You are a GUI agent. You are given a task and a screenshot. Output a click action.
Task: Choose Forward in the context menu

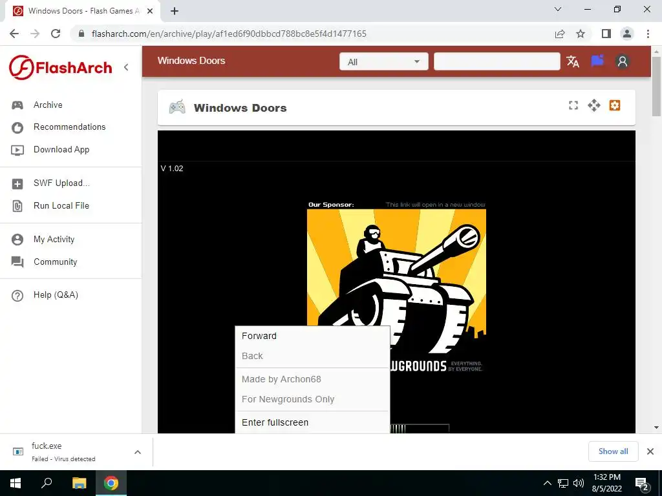coord(312,336)
